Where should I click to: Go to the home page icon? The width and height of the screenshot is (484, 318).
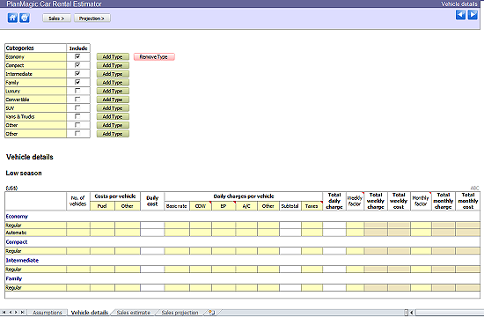point(12,18)
